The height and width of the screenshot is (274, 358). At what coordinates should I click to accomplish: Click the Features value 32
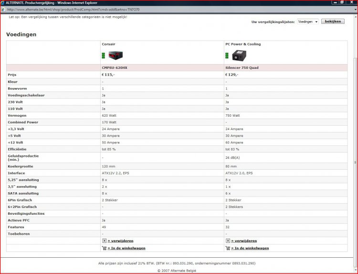227,227
